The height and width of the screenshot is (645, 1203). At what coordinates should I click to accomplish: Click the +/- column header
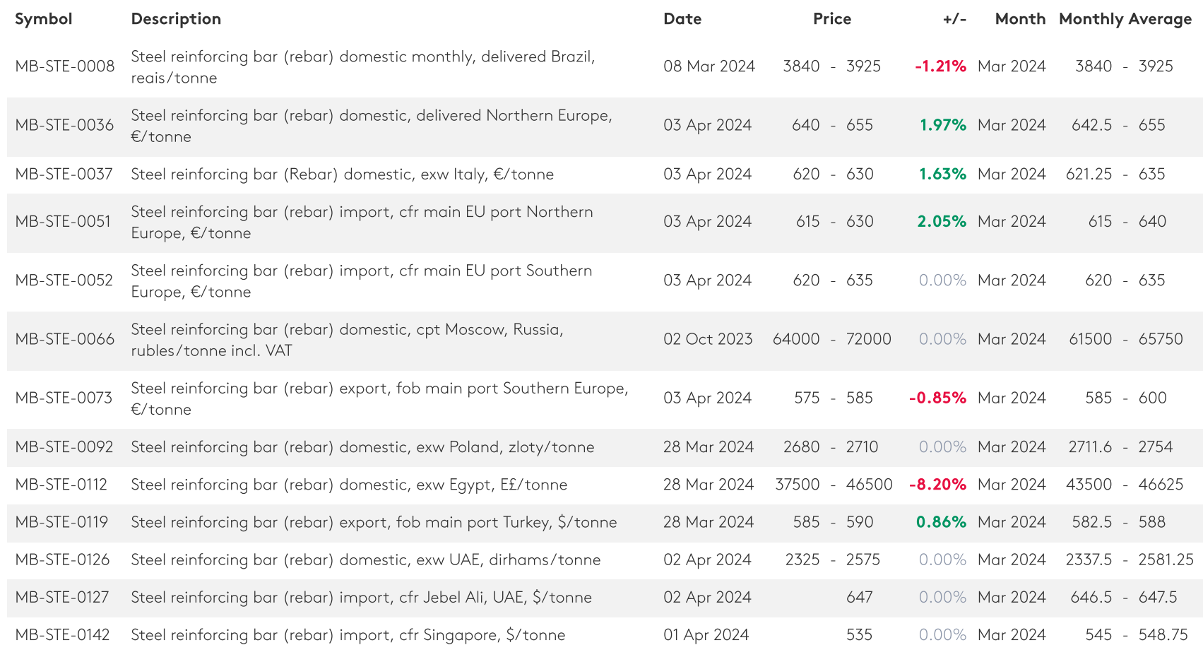click(x=954, y=19)
